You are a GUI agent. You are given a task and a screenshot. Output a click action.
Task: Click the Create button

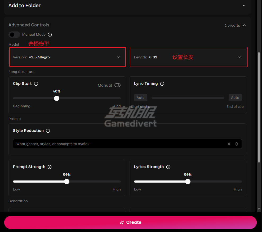point(130,222)
